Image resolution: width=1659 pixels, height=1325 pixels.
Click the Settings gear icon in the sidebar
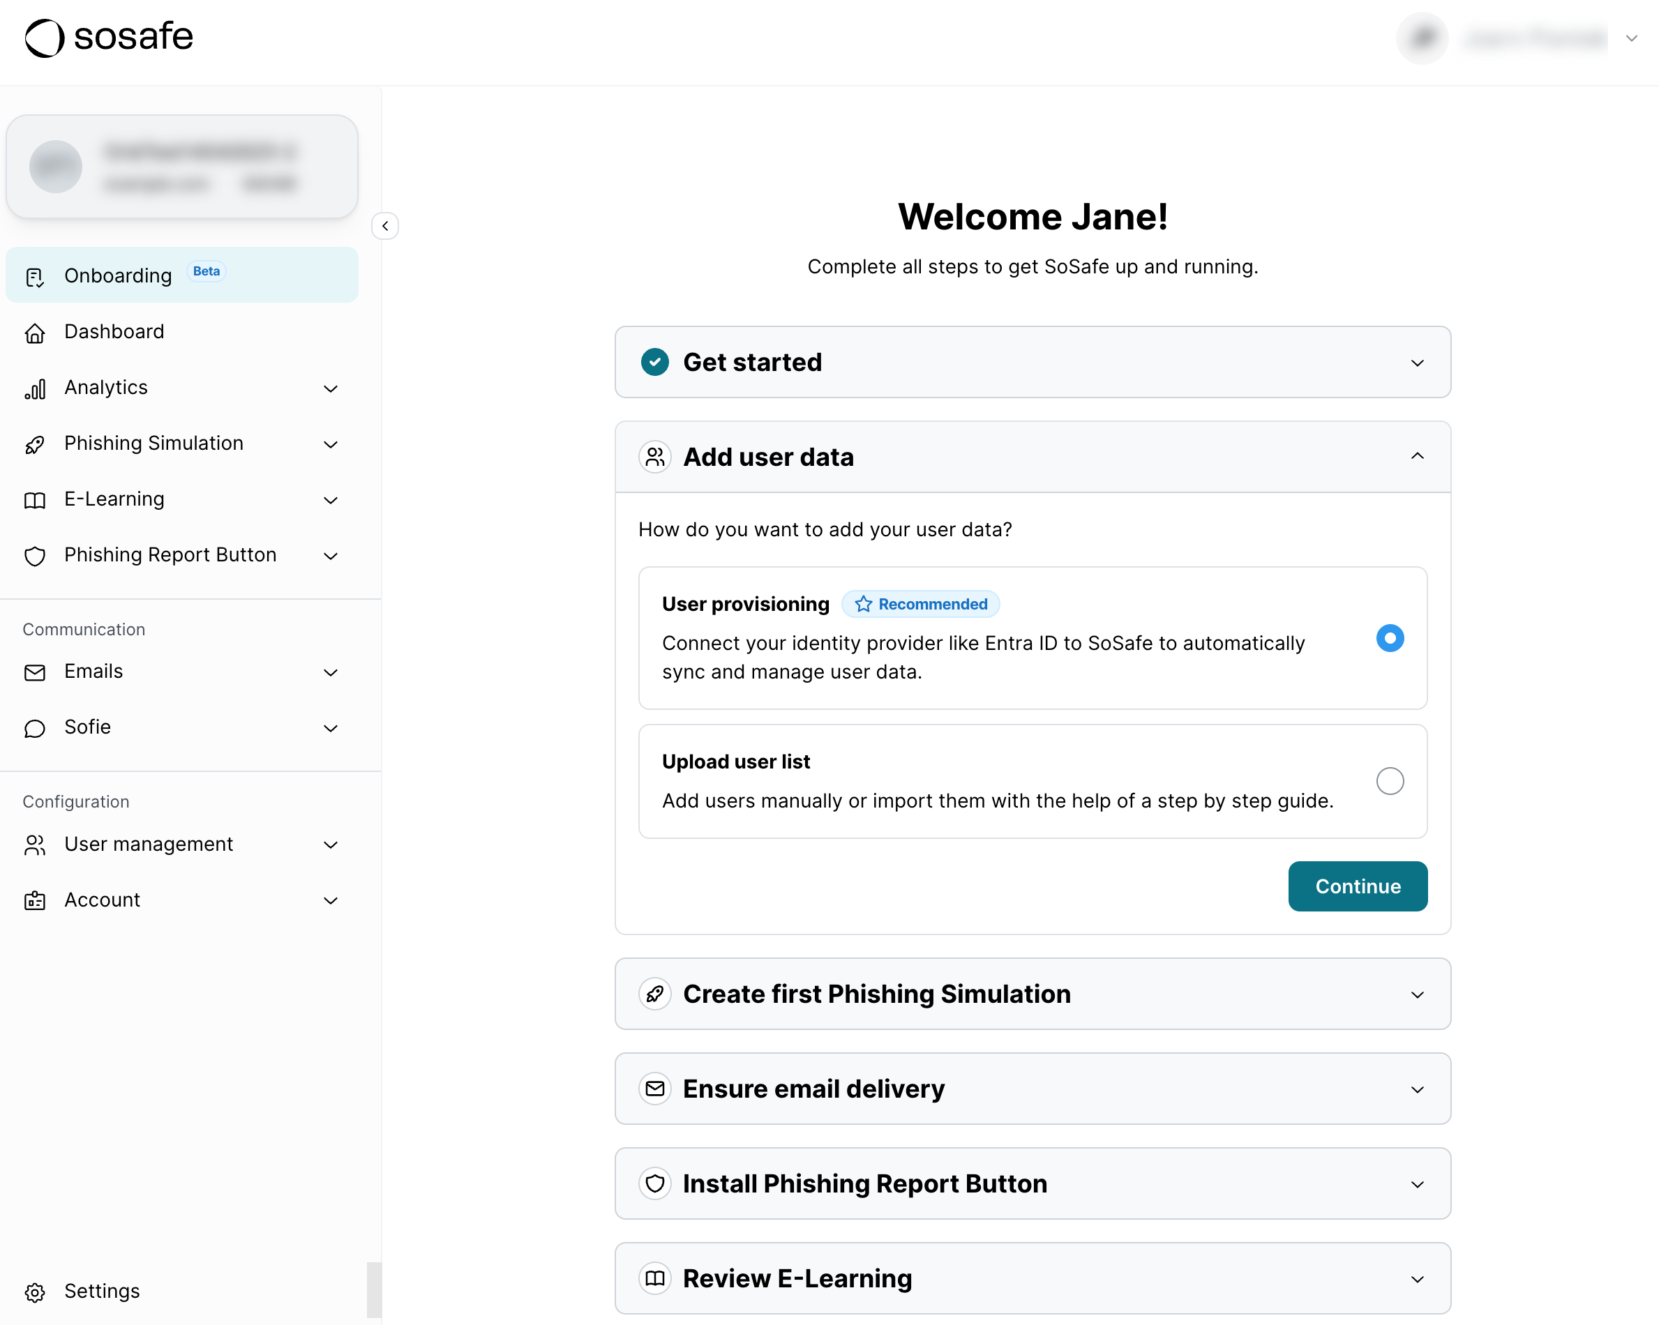pos(35,1292)
